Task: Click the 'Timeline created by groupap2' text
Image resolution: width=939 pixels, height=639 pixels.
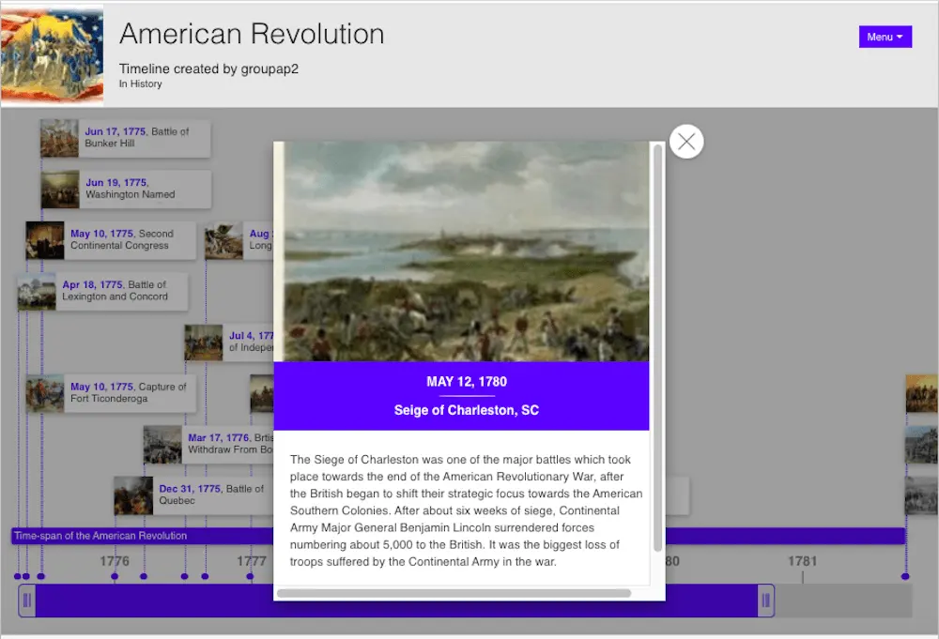Action: click(208, 68)
